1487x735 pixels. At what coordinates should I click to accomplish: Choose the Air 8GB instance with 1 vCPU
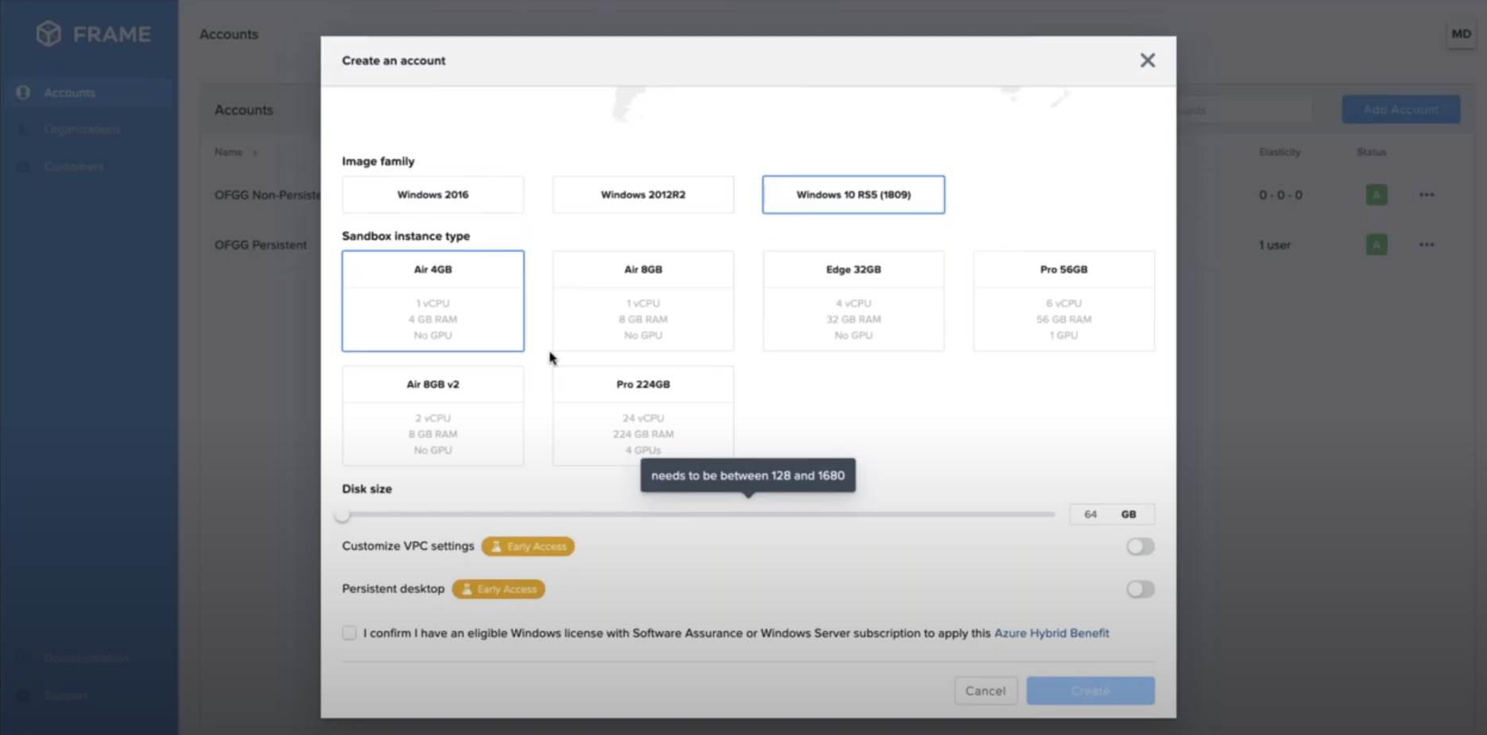click(x=643, y=301)
